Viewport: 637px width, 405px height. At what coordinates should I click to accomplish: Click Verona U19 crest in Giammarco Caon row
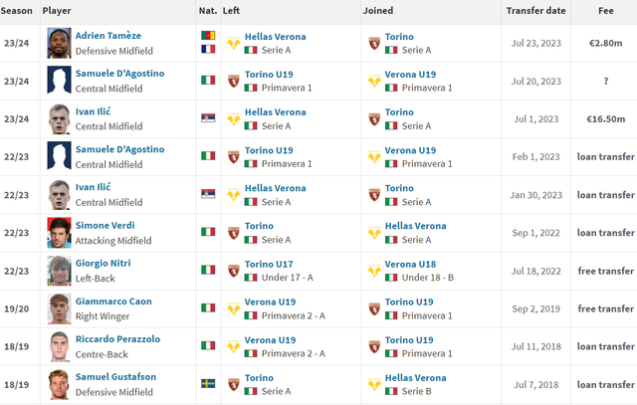pyautogui.click(x=234, y=308)
